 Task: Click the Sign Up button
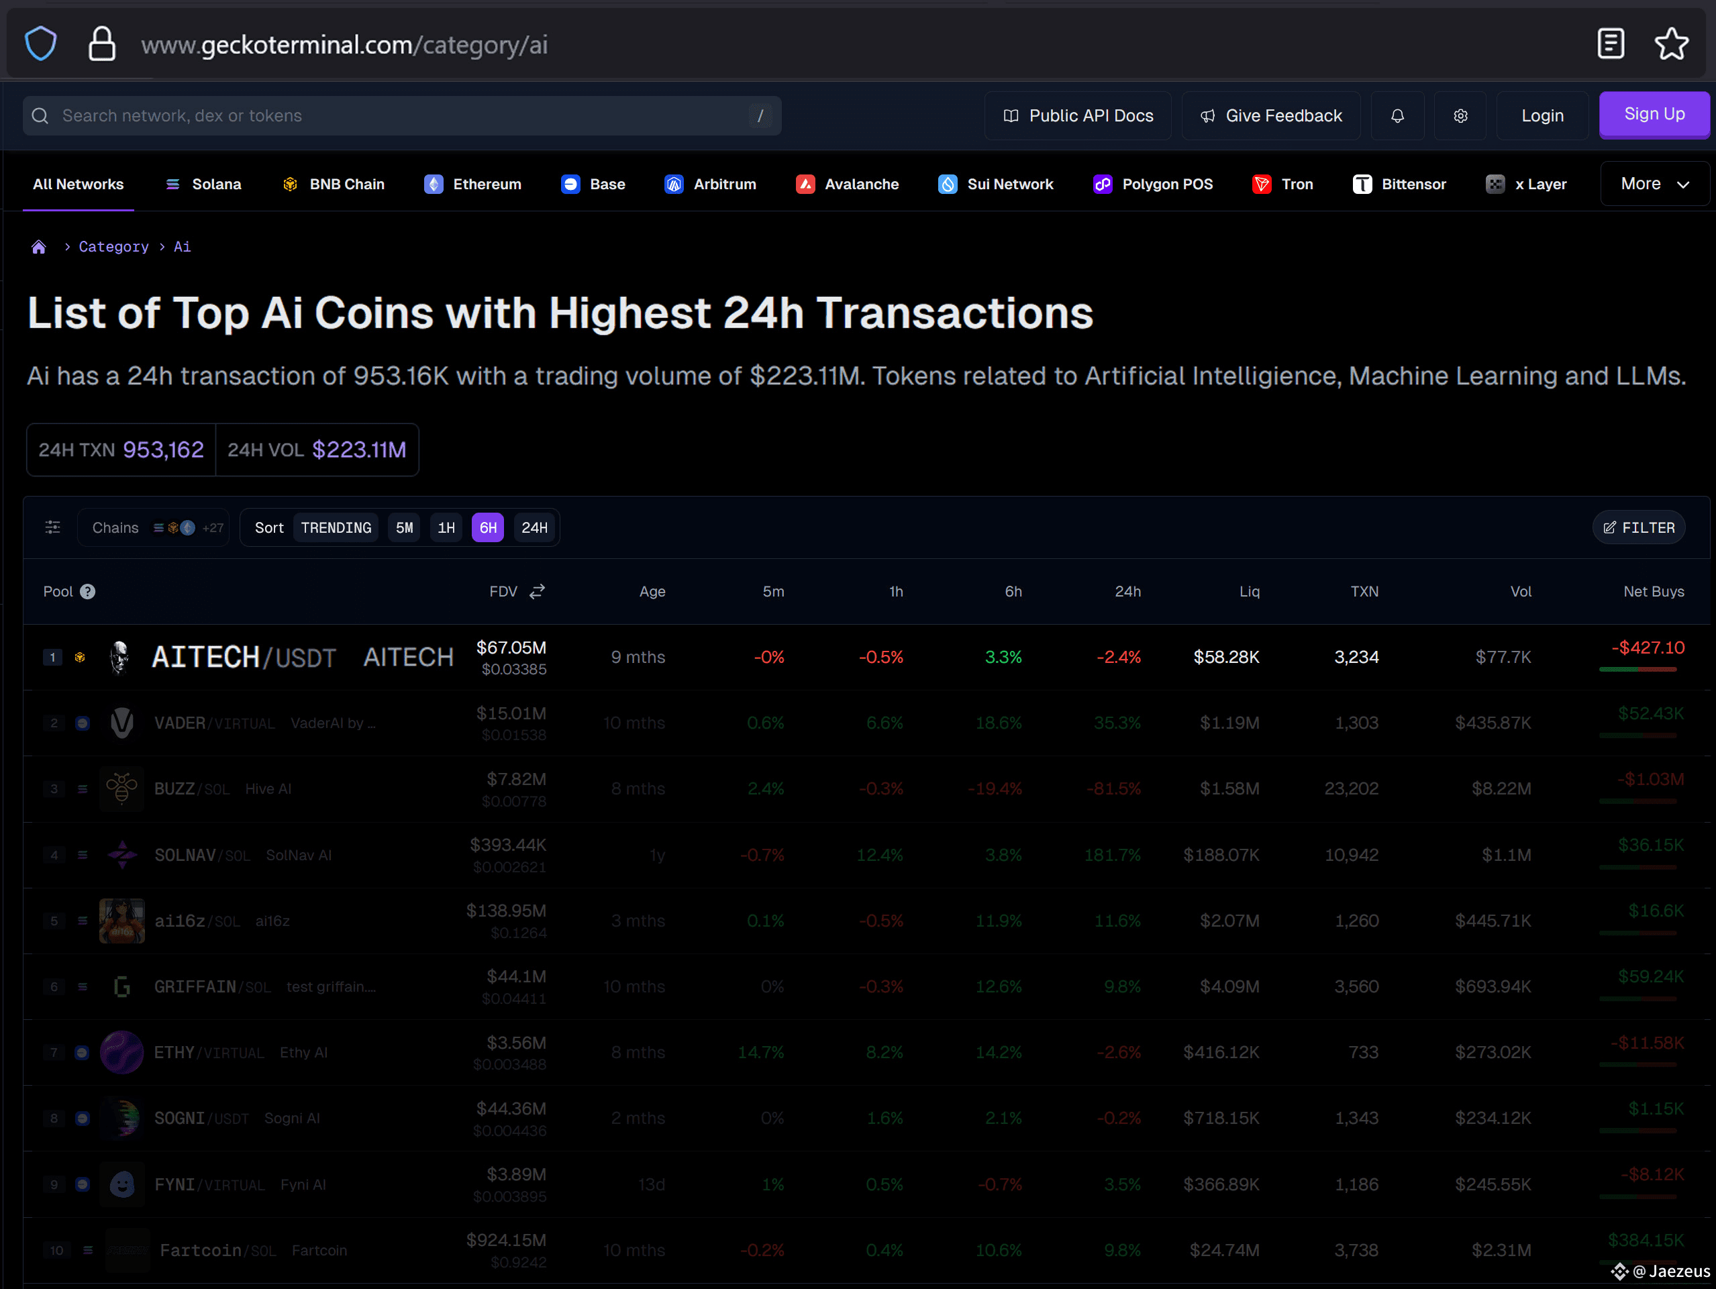click(x=1653, y=115)
